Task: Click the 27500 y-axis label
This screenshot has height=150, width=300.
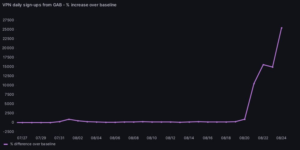Action: 8,20
